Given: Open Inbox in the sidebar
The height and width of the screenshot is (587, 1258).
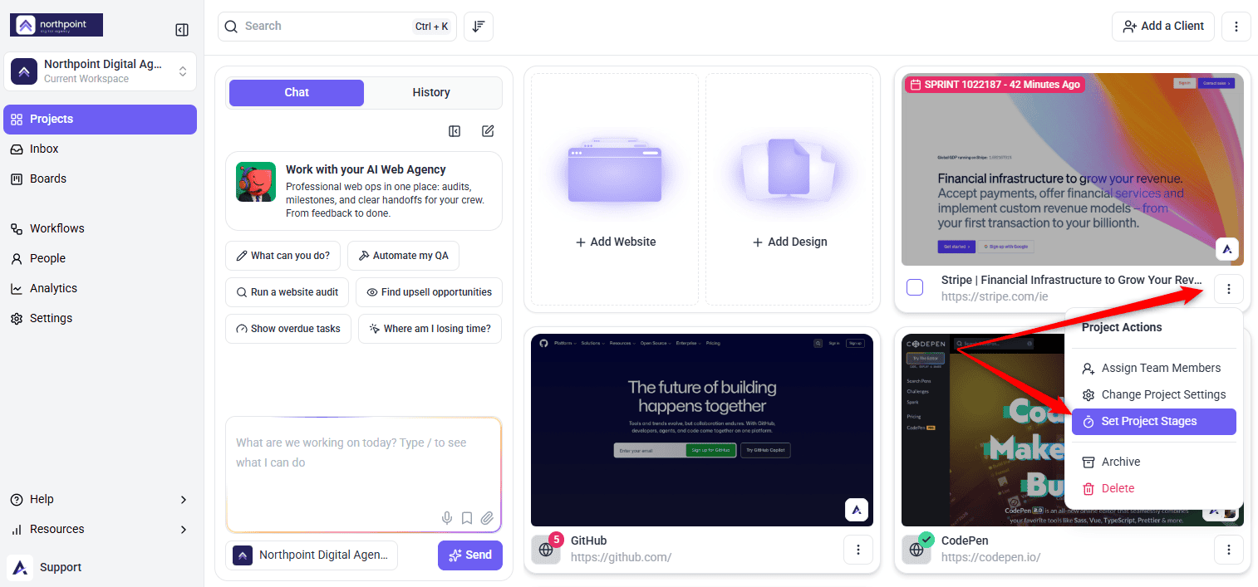Looking at the screenshot, I should pos(100,149).
